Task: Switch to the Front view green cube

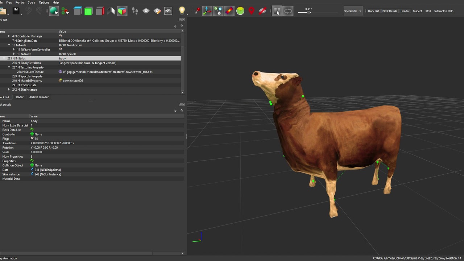Action: point(88,11)
